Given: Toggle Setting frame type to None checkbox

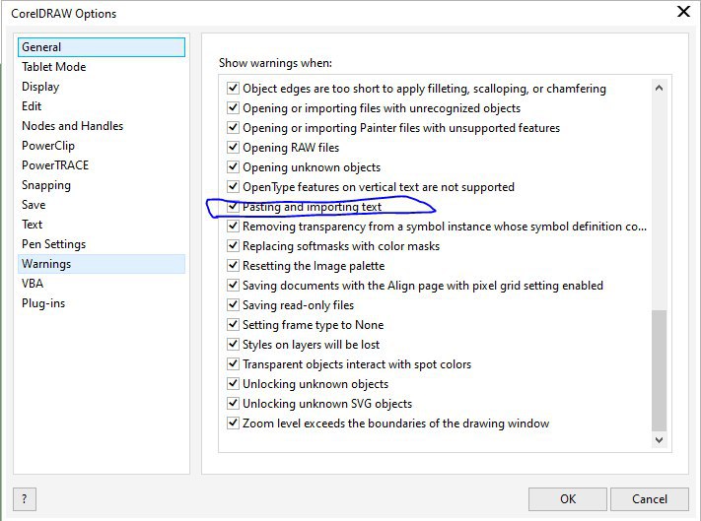Looking at the screenshot, I should tap(233, 324).
